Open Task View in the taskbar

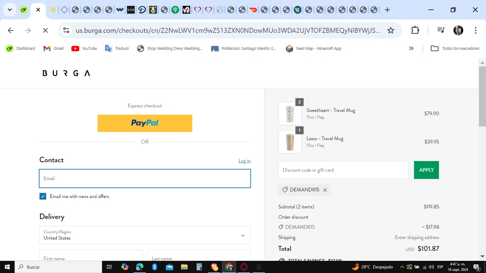(x=110, y=267)
